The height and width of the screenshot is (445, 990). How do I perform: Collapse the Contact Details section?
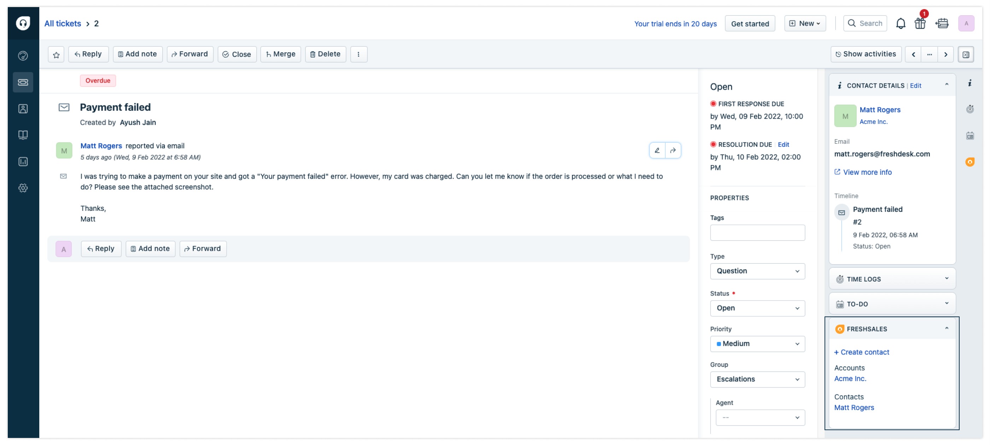(947, 85)
